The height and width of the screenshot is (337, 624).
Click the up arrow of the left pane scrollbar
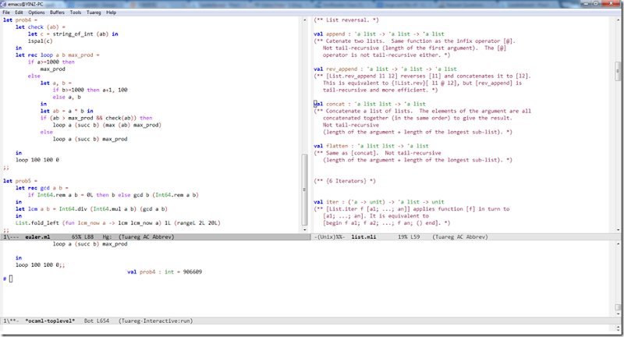(x=305, y=20)
